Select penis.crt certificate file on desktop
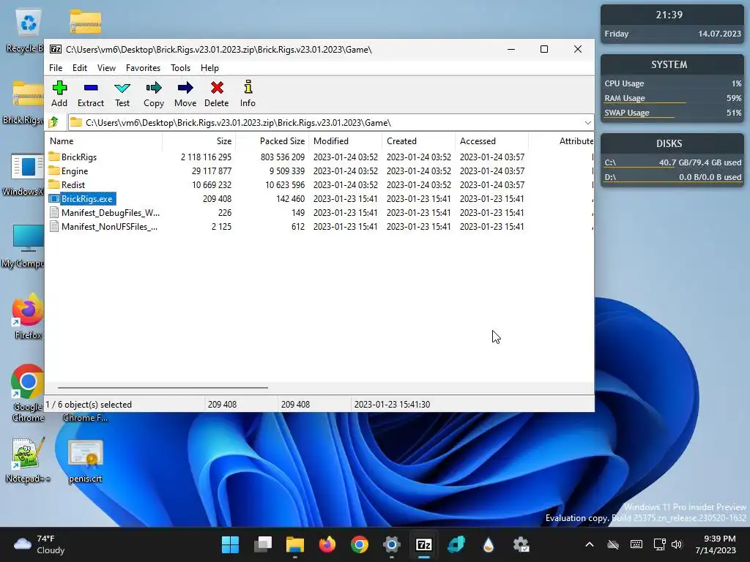Image resolution: width=750 pixels, height=562 pixels. 85,461
